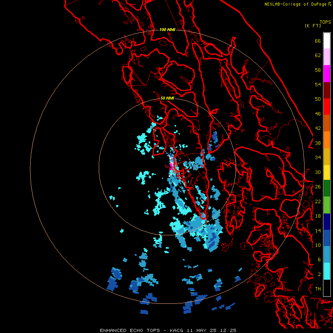Click the TOPS legend title
Image resolution: width=333 pixels, height=333 pixels.
click(x=325, y=22)
